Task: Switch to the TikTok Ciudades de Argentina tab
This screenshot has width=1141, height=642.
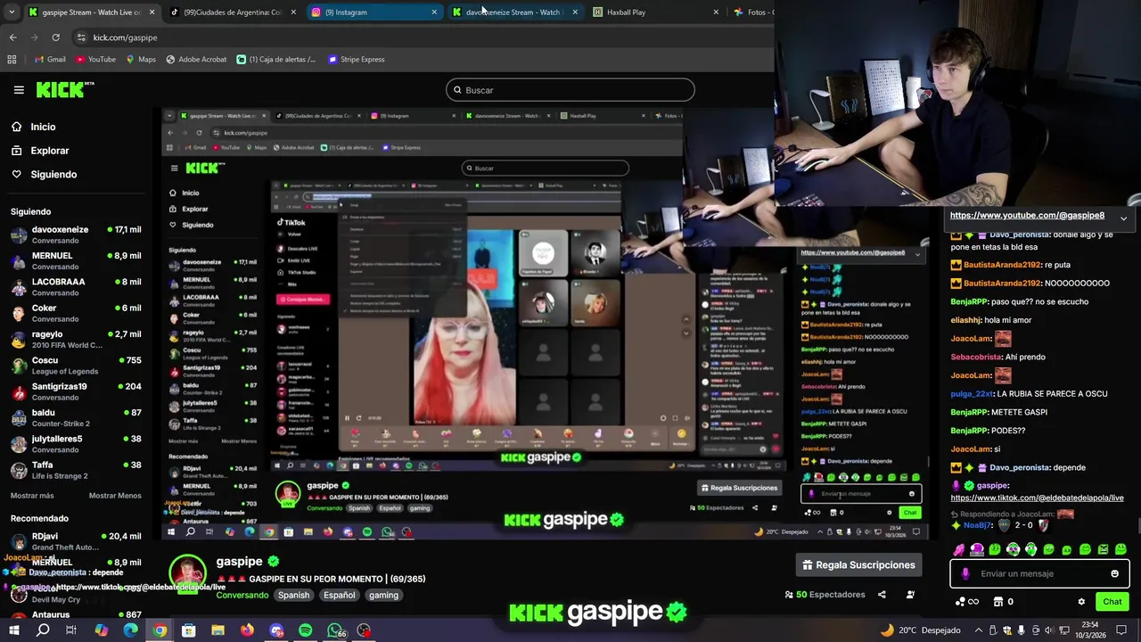Action: (x=232, y=12)
